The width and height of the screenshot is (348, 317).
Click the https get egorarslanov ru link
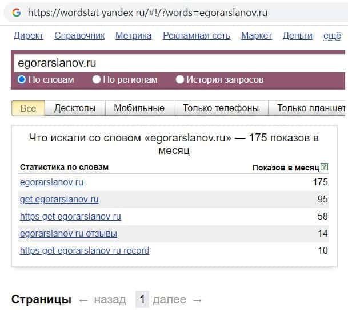[x=70, y=216]
